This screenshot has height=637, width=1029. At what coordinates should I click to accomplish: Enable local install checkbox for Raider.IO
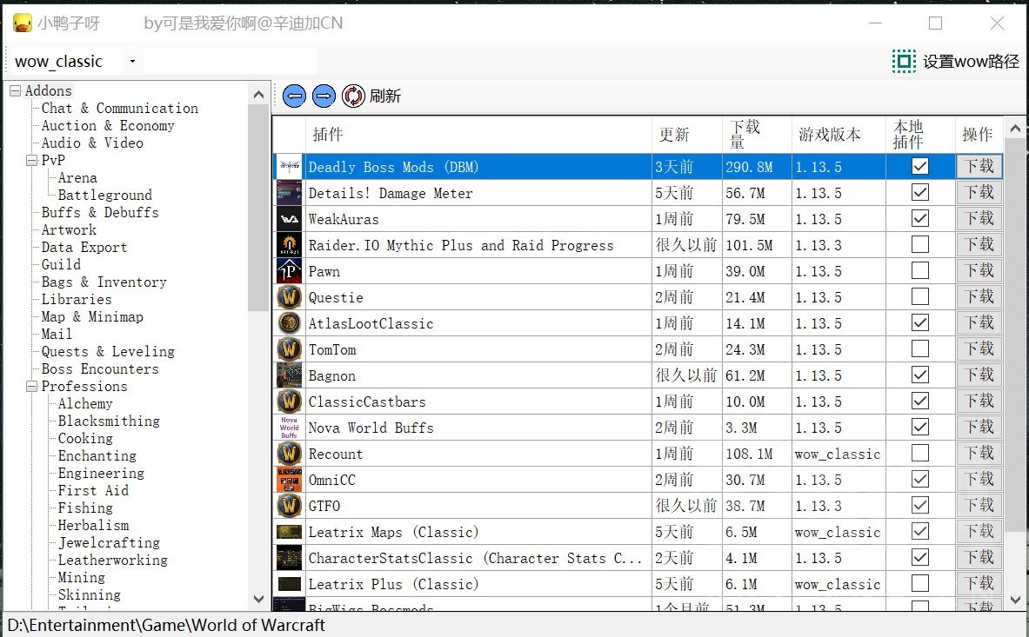tap(919, 244)
